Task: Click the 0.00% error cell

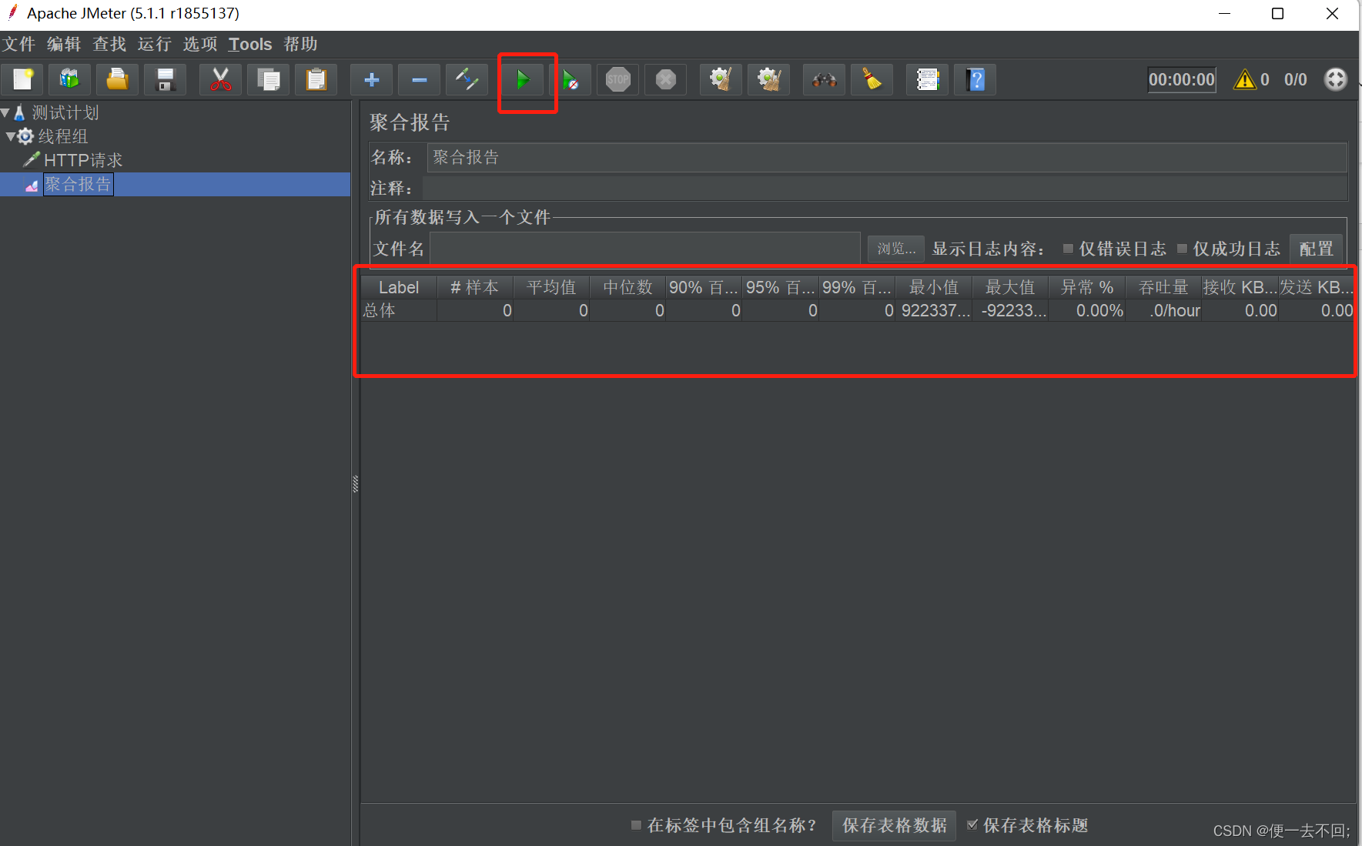Action: click(x=1086, y=310)
